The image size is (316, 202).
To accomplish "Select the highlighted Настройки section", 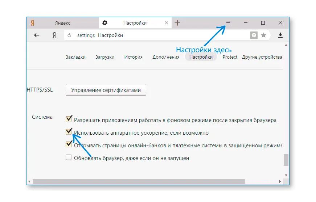I will point(201,57).
